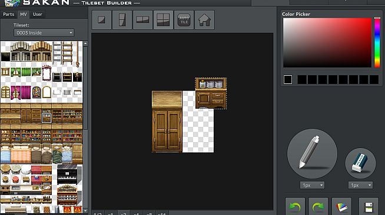Select the wide 2x1 tile size button
Image resolution: width=385 pixels, height=215 pixels.
click(x=142, y=20)
